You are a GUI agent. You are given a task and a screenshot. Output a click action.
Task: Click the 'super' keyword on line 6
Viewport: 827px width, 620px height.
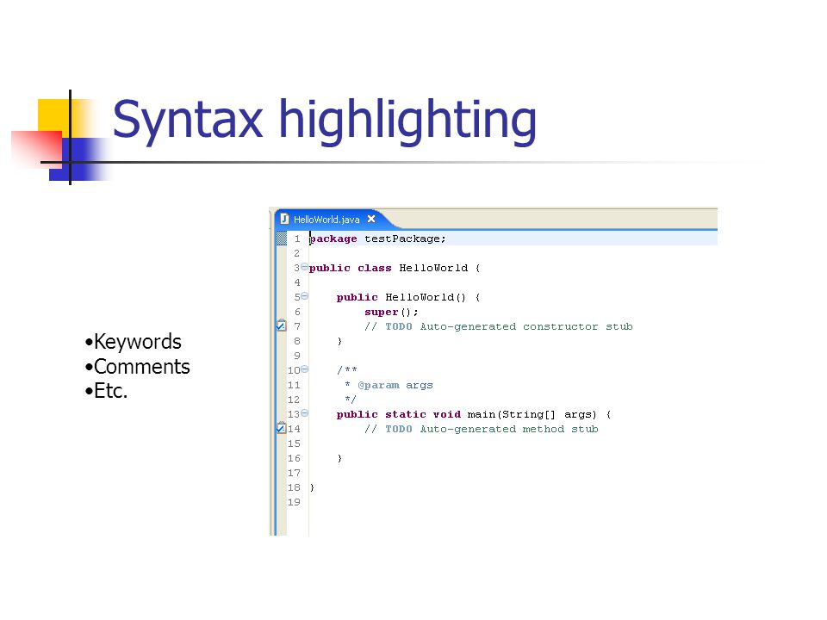point(382,312)
